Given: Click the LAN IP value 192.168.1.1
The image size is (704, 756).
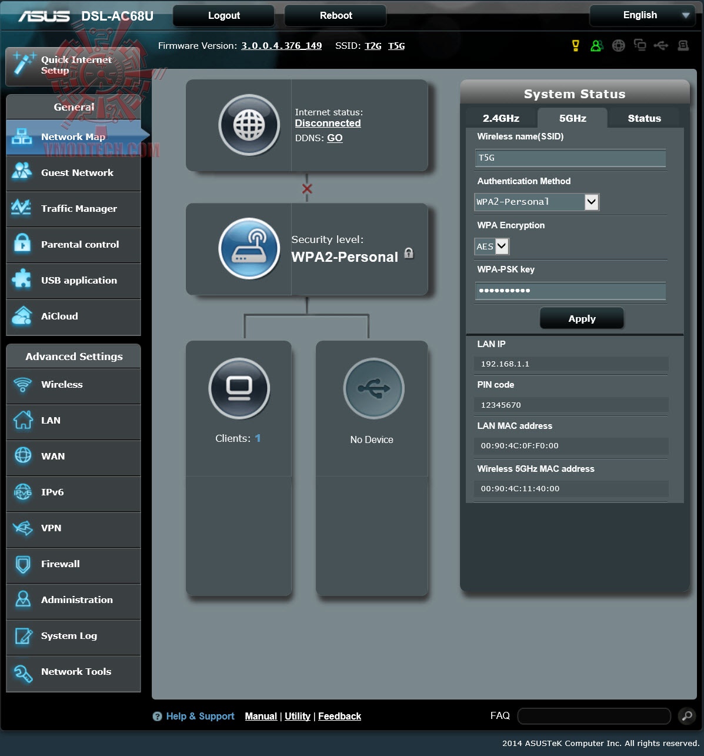Looking at the screenshot, I should 505,364.
